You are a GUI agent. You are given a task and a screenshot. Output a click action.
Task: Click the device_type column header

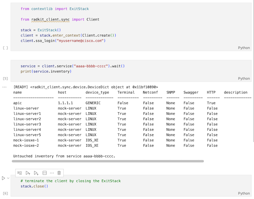[x=97, y=93]
